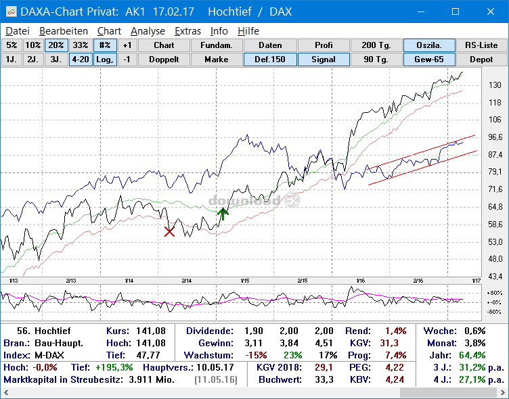
Task: Open the Hilfe menu
Action: coord(248,31)
